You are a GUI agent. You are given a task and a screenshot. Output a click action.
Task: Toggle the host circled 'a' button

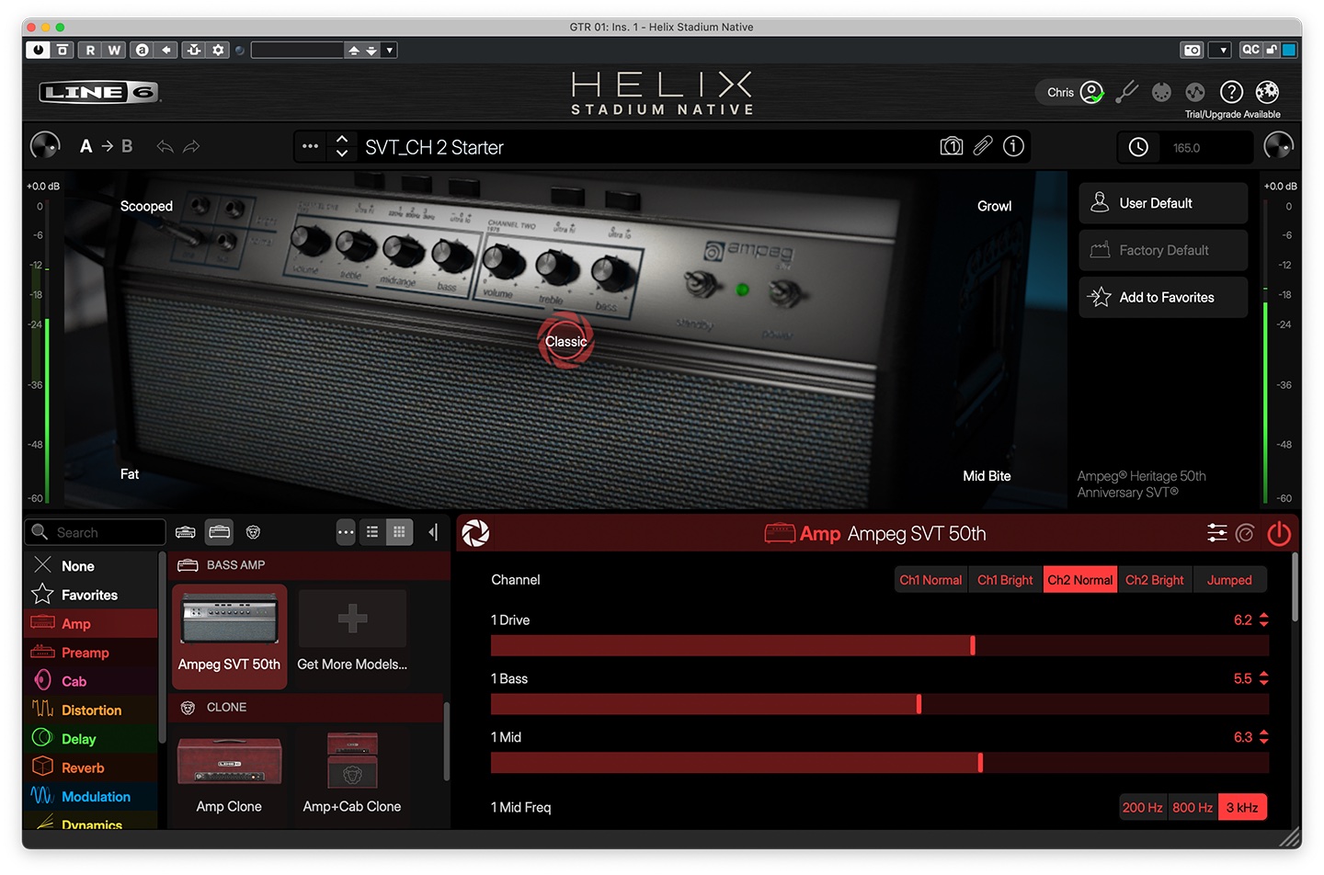142,50
